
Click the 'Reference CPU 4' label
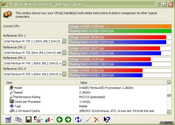[14, 69]
